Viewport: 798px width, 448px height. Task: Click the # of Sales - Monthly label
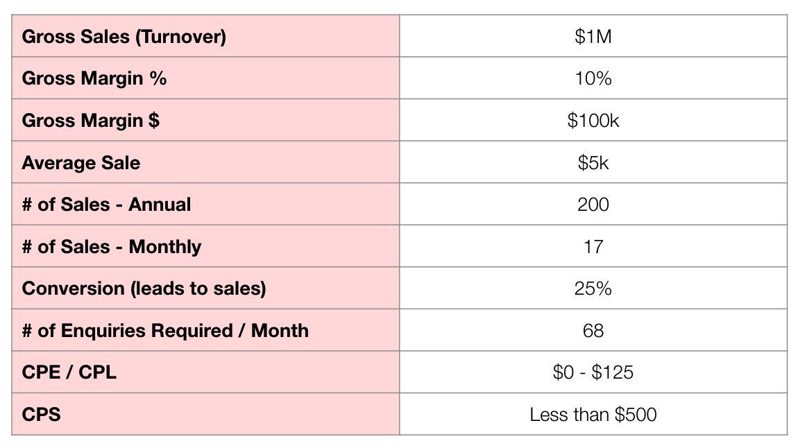pyautogui.click(x=112, y=247)
